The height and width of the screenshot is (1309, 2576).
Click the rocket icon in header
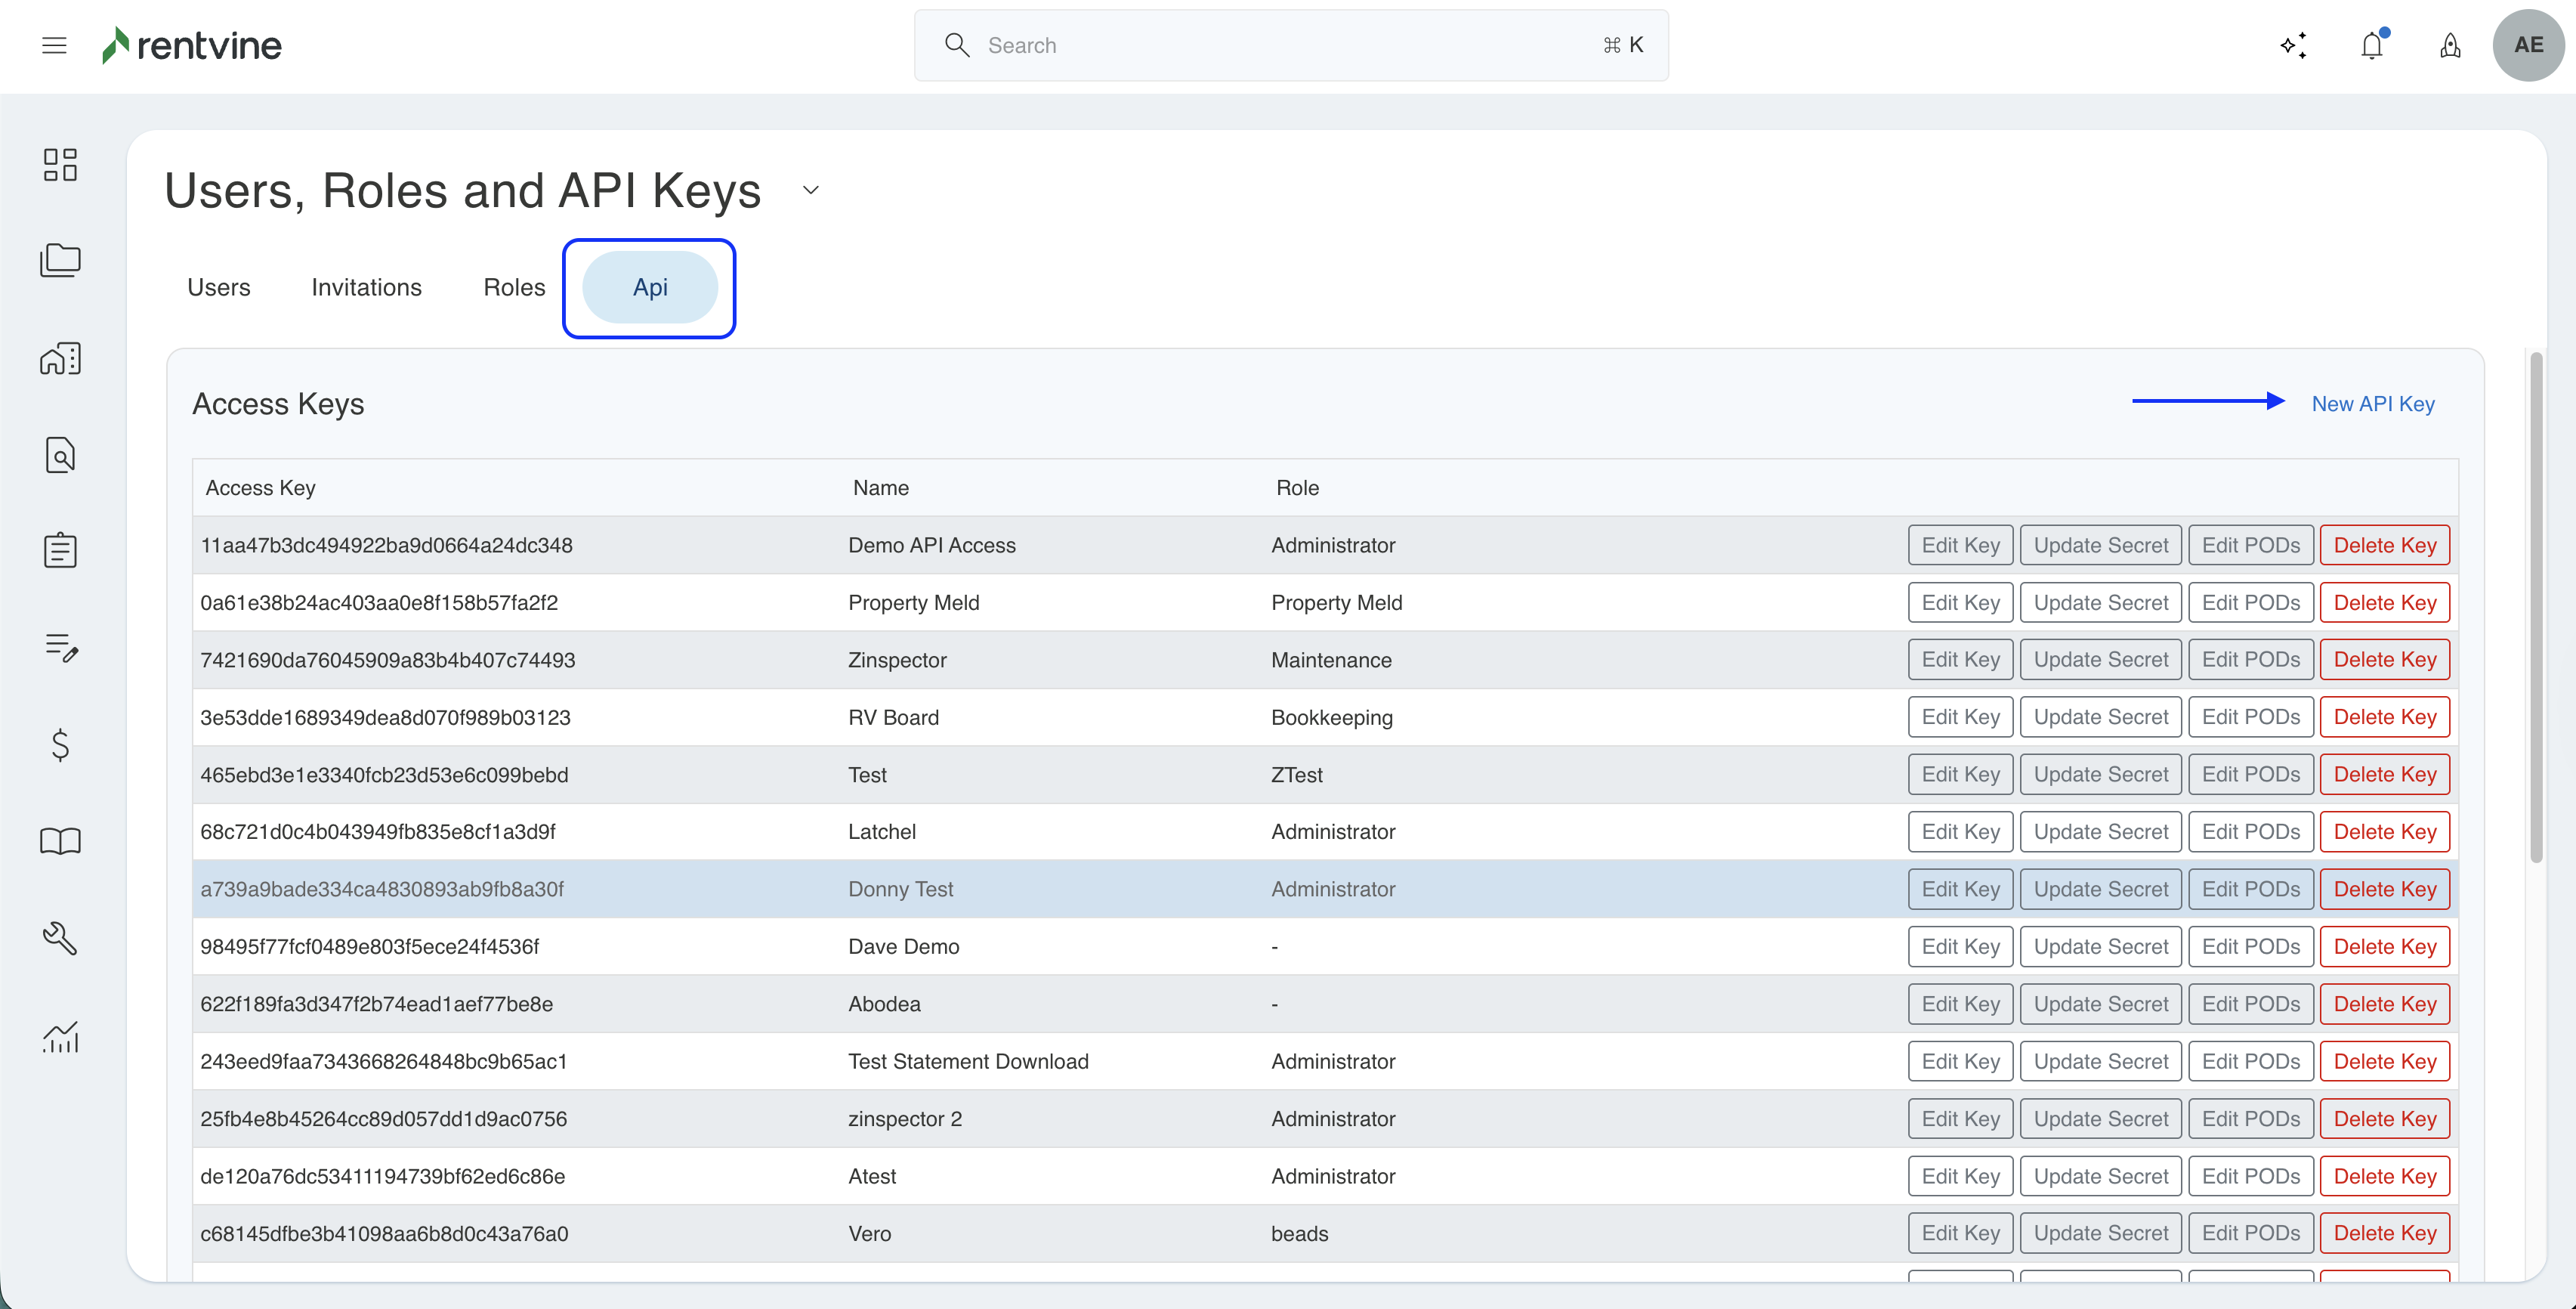[2449, 46]
